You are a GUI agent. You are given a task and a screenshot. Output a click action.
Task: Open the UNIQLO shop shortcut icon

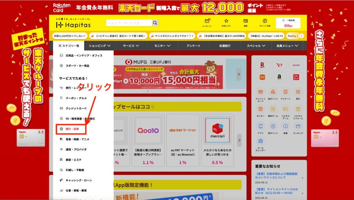(x=296, y=77)
